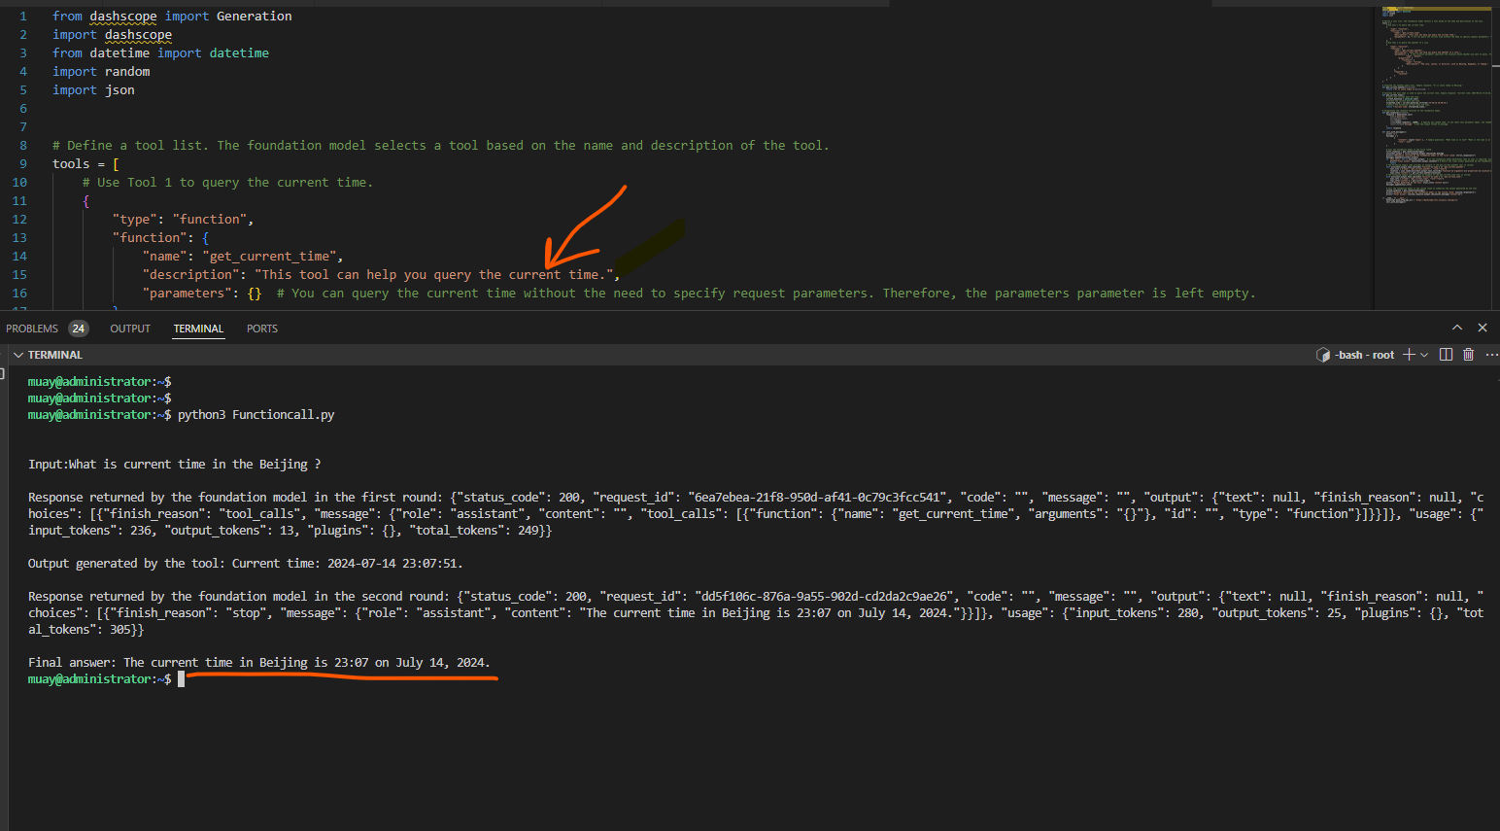The image size is (1500, 831).
Task: Click 'import random' on line 4
Action: click(x=101, y=72)
